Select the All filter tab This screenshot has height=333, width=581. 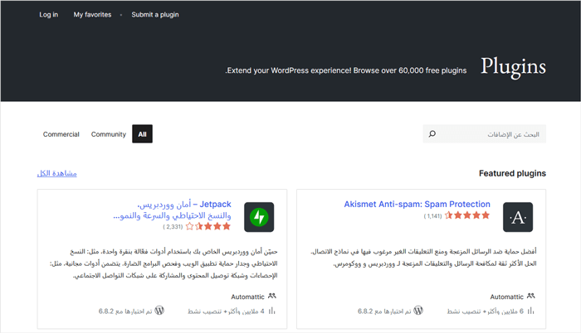[x=142, y=134]
